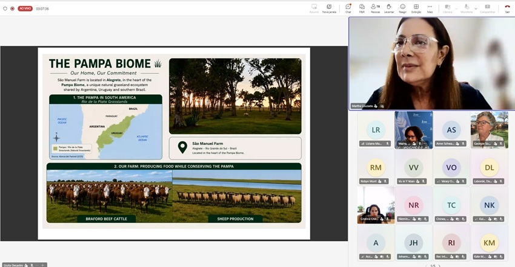The height and width of the screenshot is (267, 515).
Task: Toggle the Câmera on or off
Action: click(447, 8)
